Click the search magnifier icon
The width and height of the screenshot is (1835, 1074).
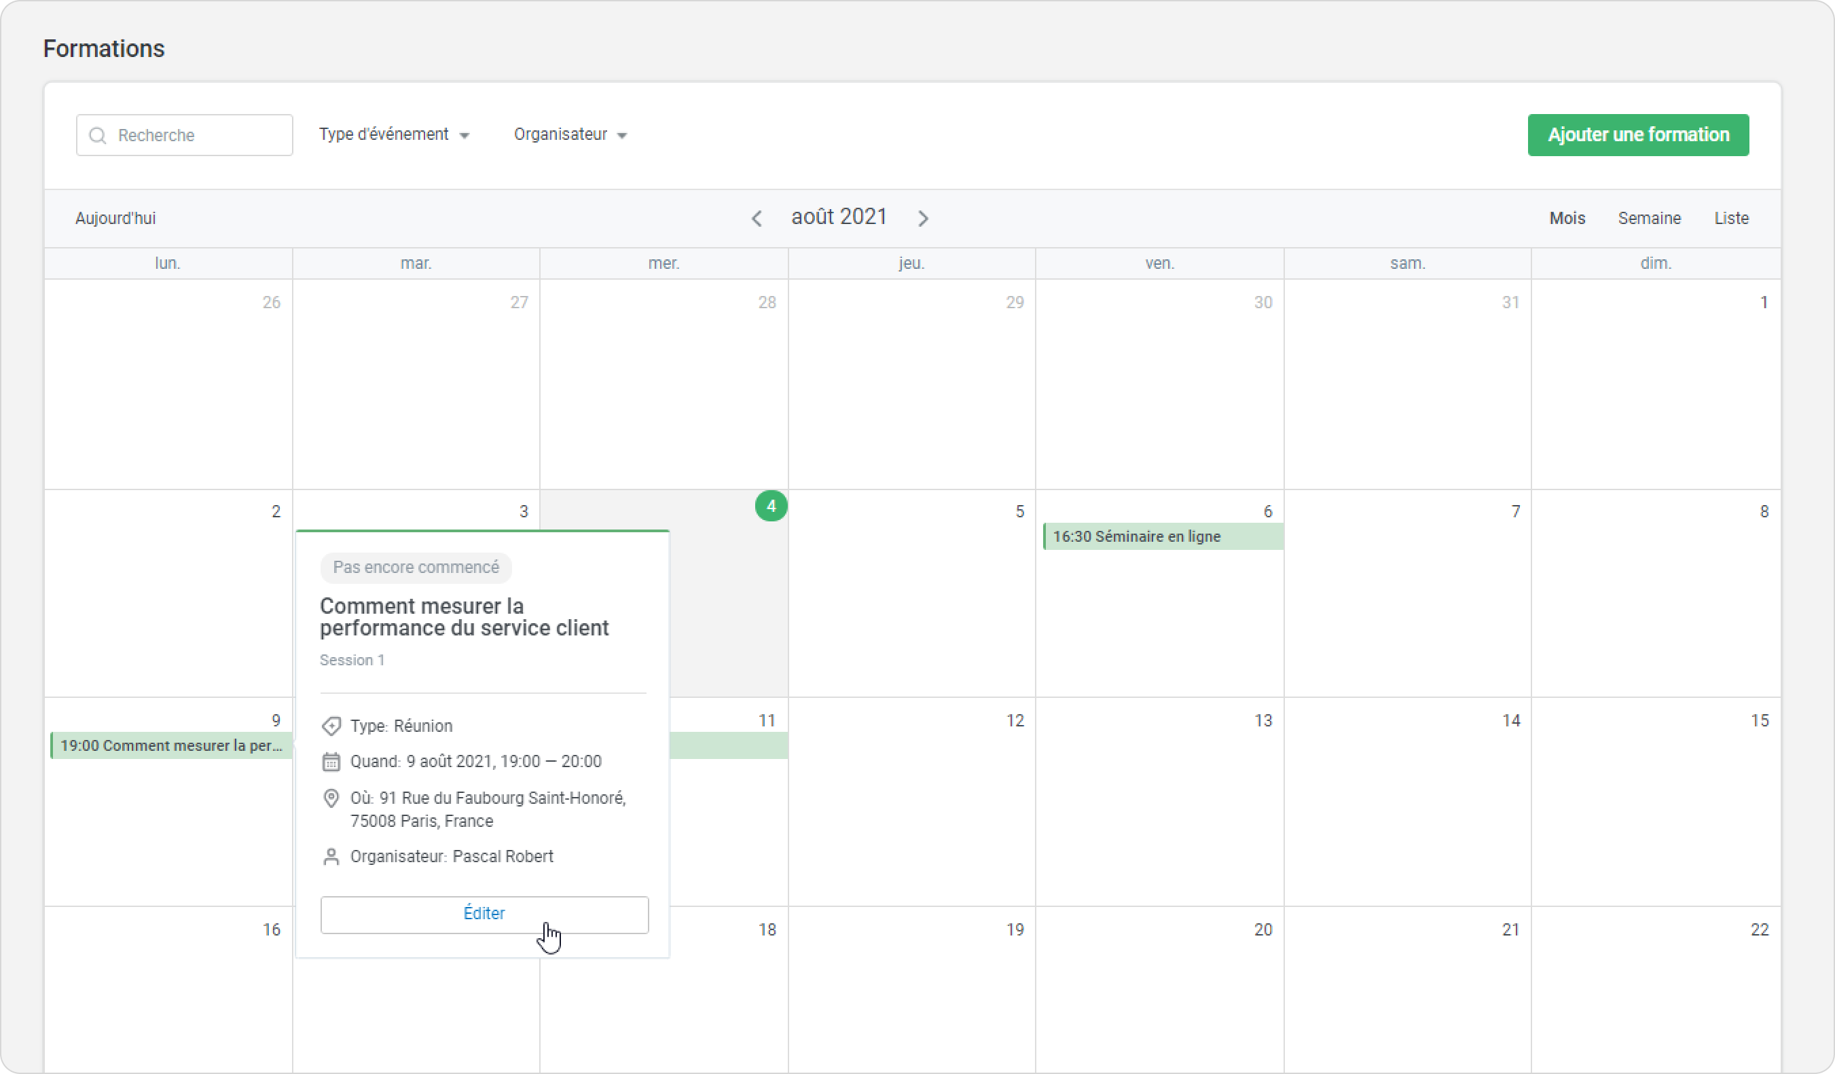coord(98,135)
